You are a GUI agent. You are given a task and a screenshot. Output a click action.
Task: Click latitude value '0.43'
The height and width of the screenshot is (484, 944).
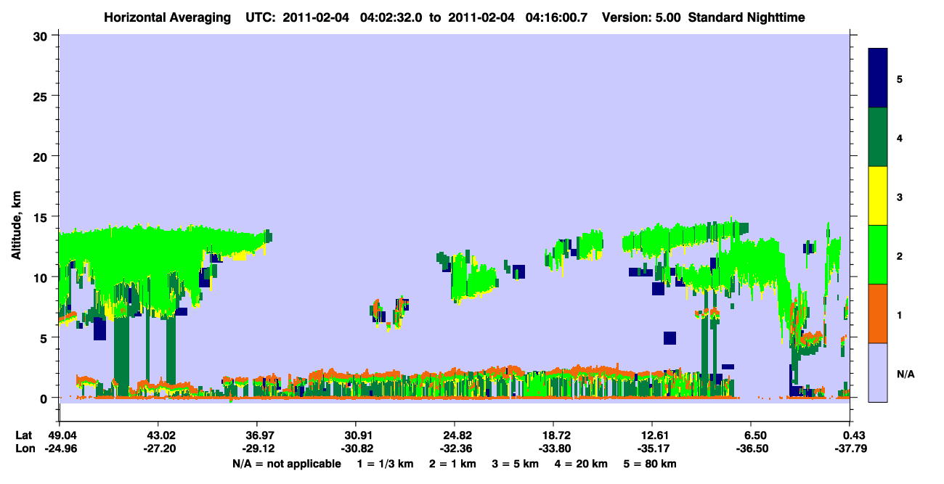pos(850,435)
